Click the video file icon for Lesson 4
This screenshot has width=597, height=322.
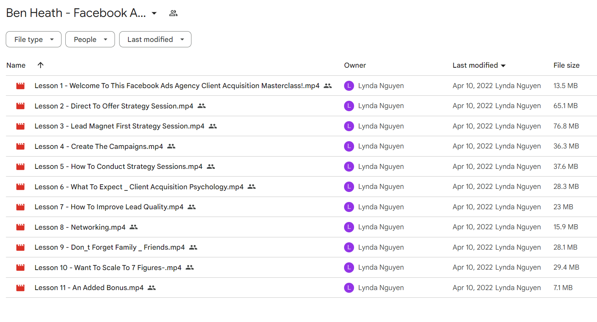click(20, 146)
